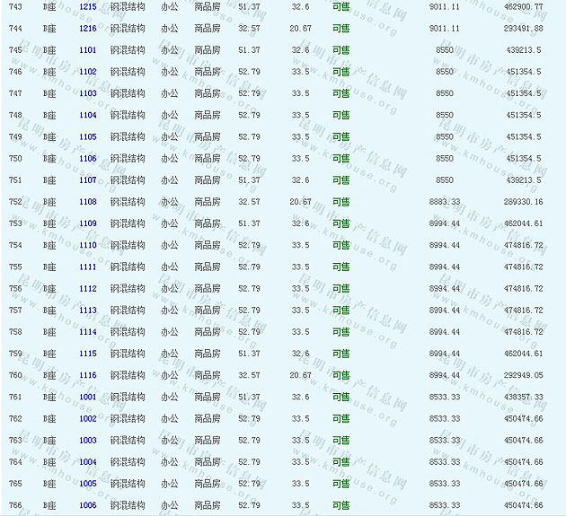Image resolution: width=566 pixels, height=516 pixels.
Task: Click the 292949.05 price cell
Action: [523, 375]
